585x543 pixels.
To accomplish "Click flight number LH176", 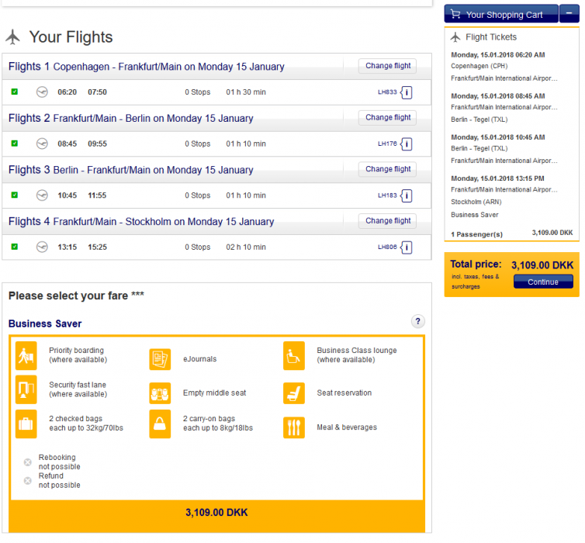I will (x=387, y=144).
